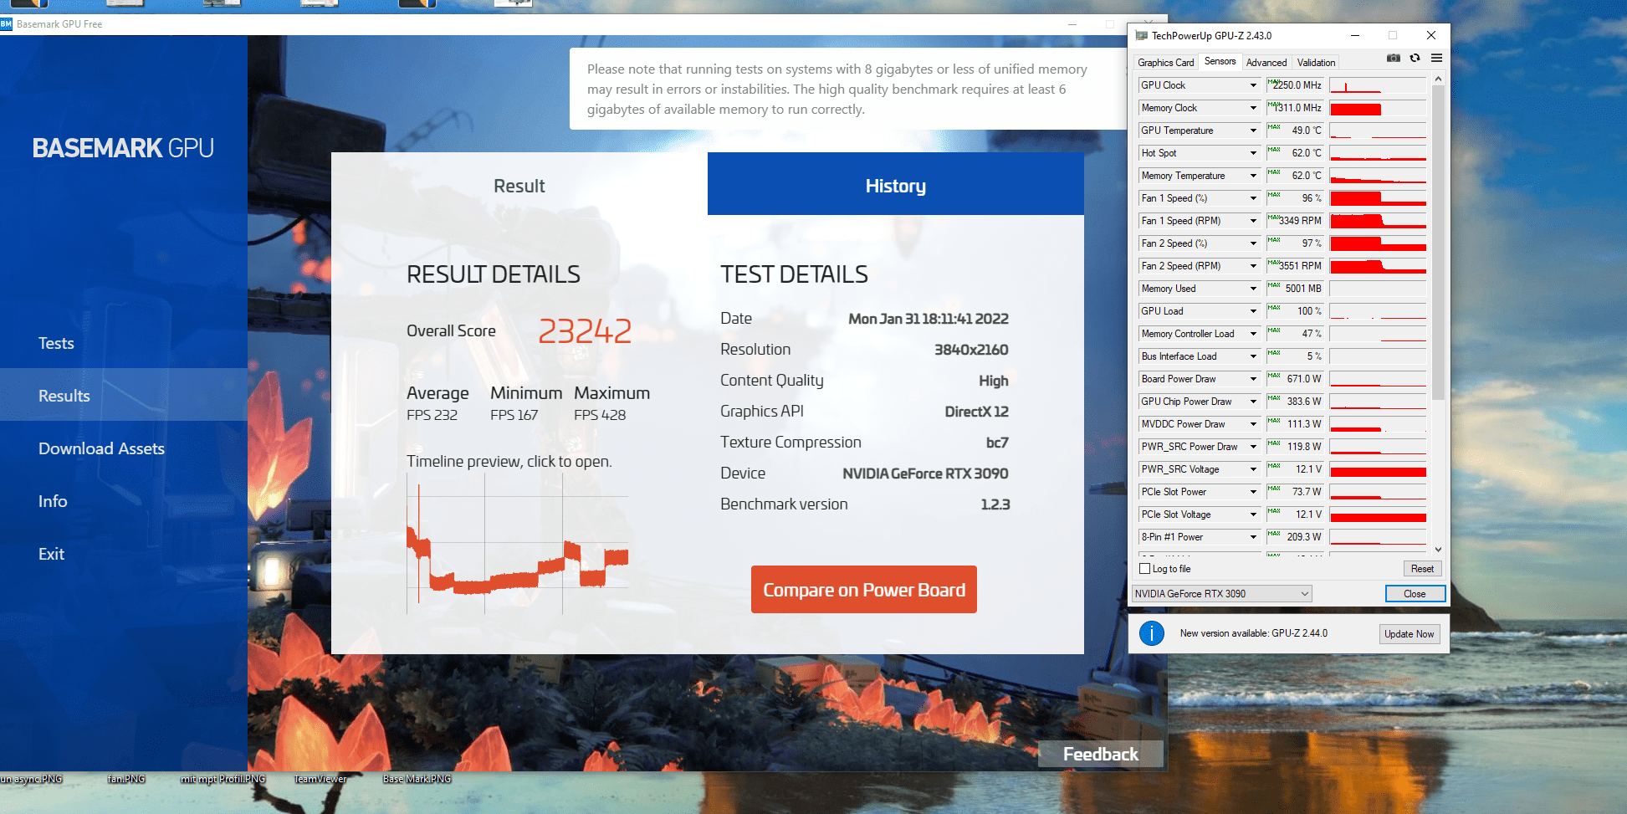Enable the Log to file checkbox
The image size is (1627, 814).
[1145, 569]
